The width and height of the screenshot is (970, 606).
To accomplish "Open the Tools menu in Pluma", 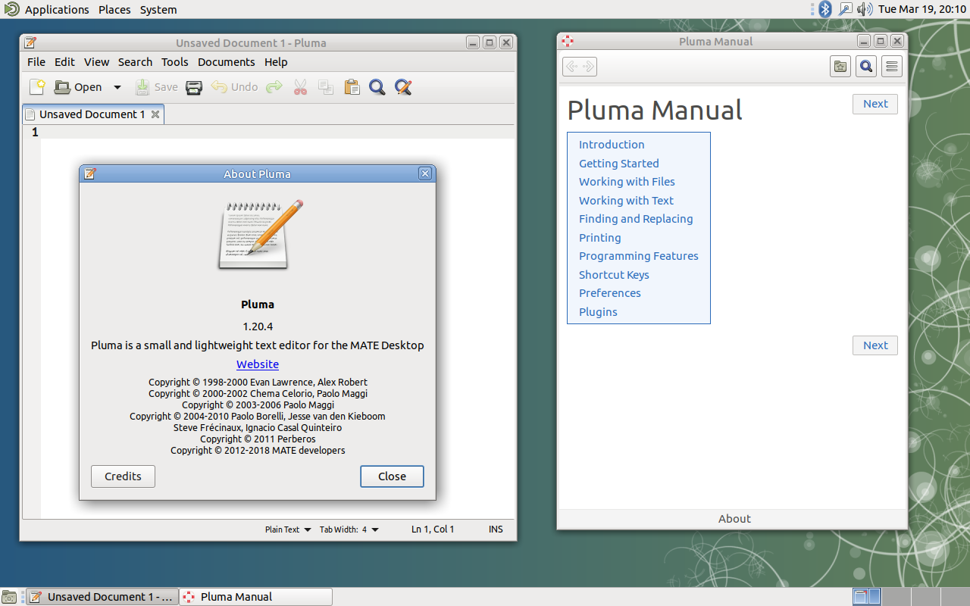I will (174, 62).
